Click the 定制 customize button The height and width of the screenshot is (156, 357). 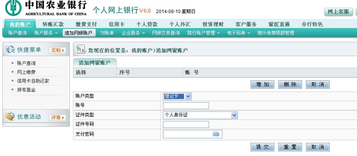click(57, 50)
